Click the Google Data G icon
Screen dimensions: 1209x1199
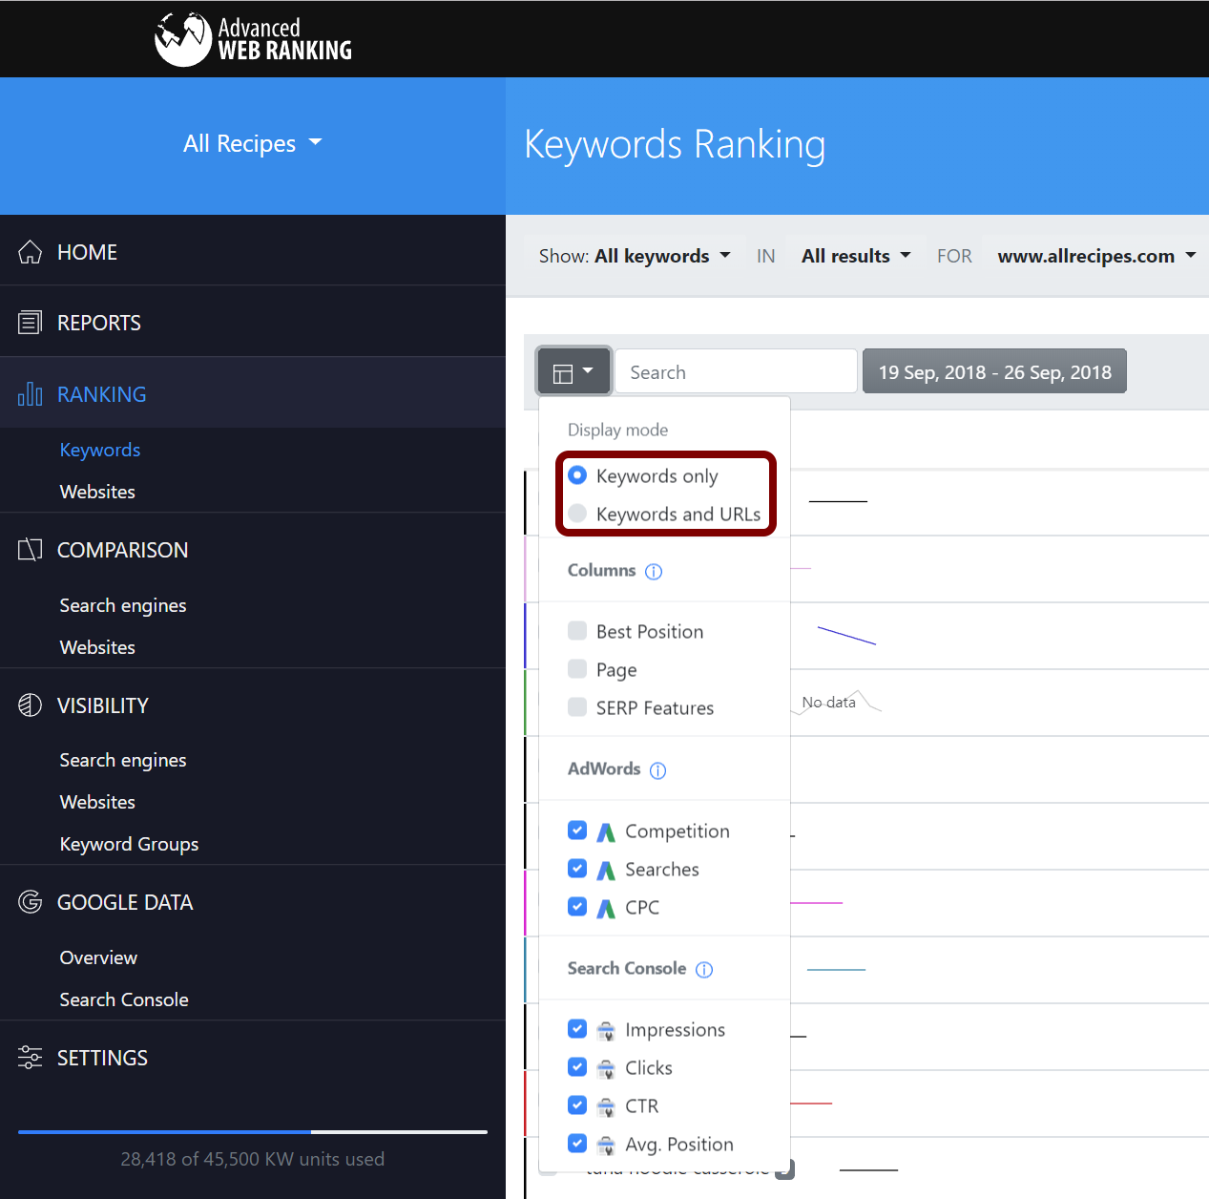31,902
